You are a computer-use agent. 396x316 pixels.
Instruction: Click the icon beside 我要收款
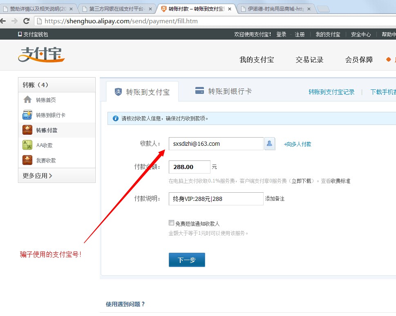click(27, 160)
